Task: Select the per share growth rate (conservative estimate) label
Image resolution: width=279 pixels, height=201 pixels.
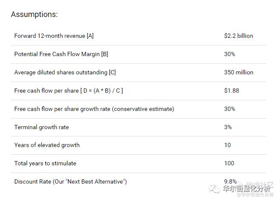Action: click(94, 109)
